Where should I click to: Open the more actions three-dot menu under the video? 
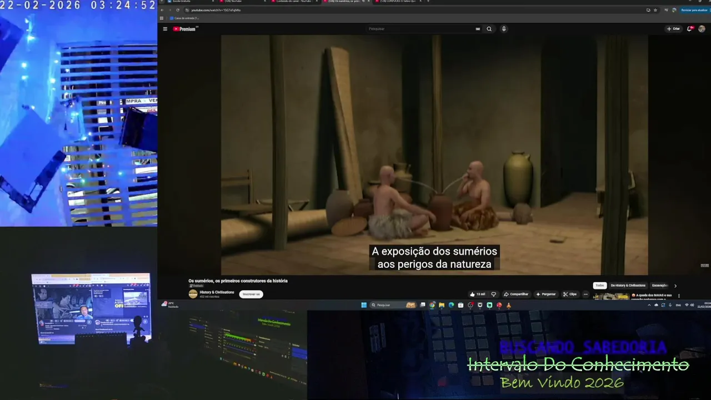point(585,294)
